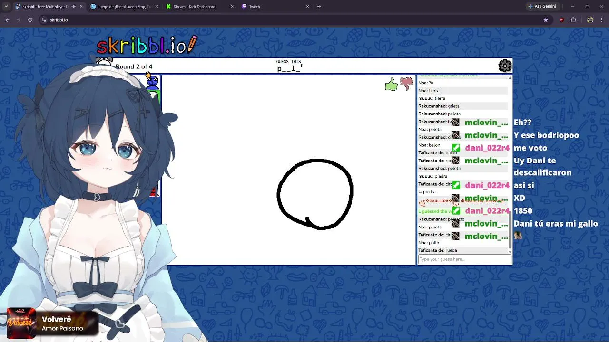Open the Chrome three-dot menu

point(602,20)
